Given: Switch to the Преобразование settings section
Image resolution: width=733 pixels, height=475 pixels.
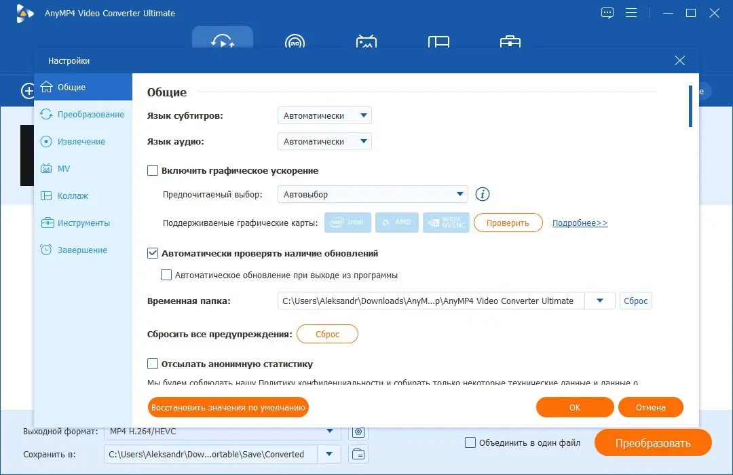Looking at the screenshot, I should [83, 114].
